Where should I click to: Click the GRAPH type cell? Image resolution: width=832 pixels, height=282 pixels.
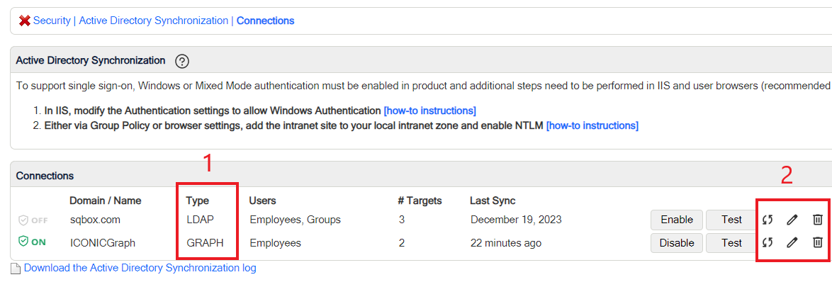coord(205,243)
